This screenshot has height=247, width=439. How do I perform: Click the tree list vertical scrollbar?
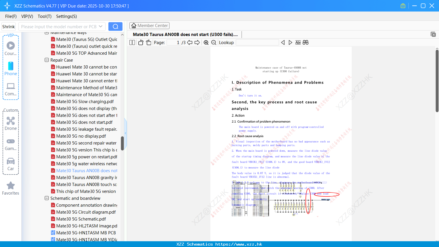[x=122, y=143]
